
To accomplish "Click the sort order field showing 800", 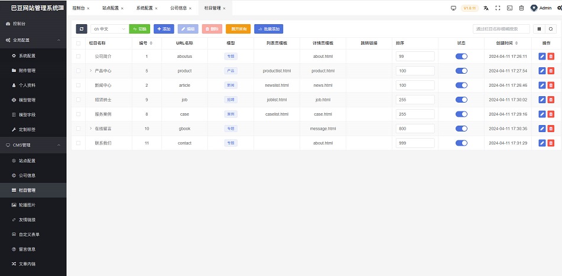I will (415, 129).
